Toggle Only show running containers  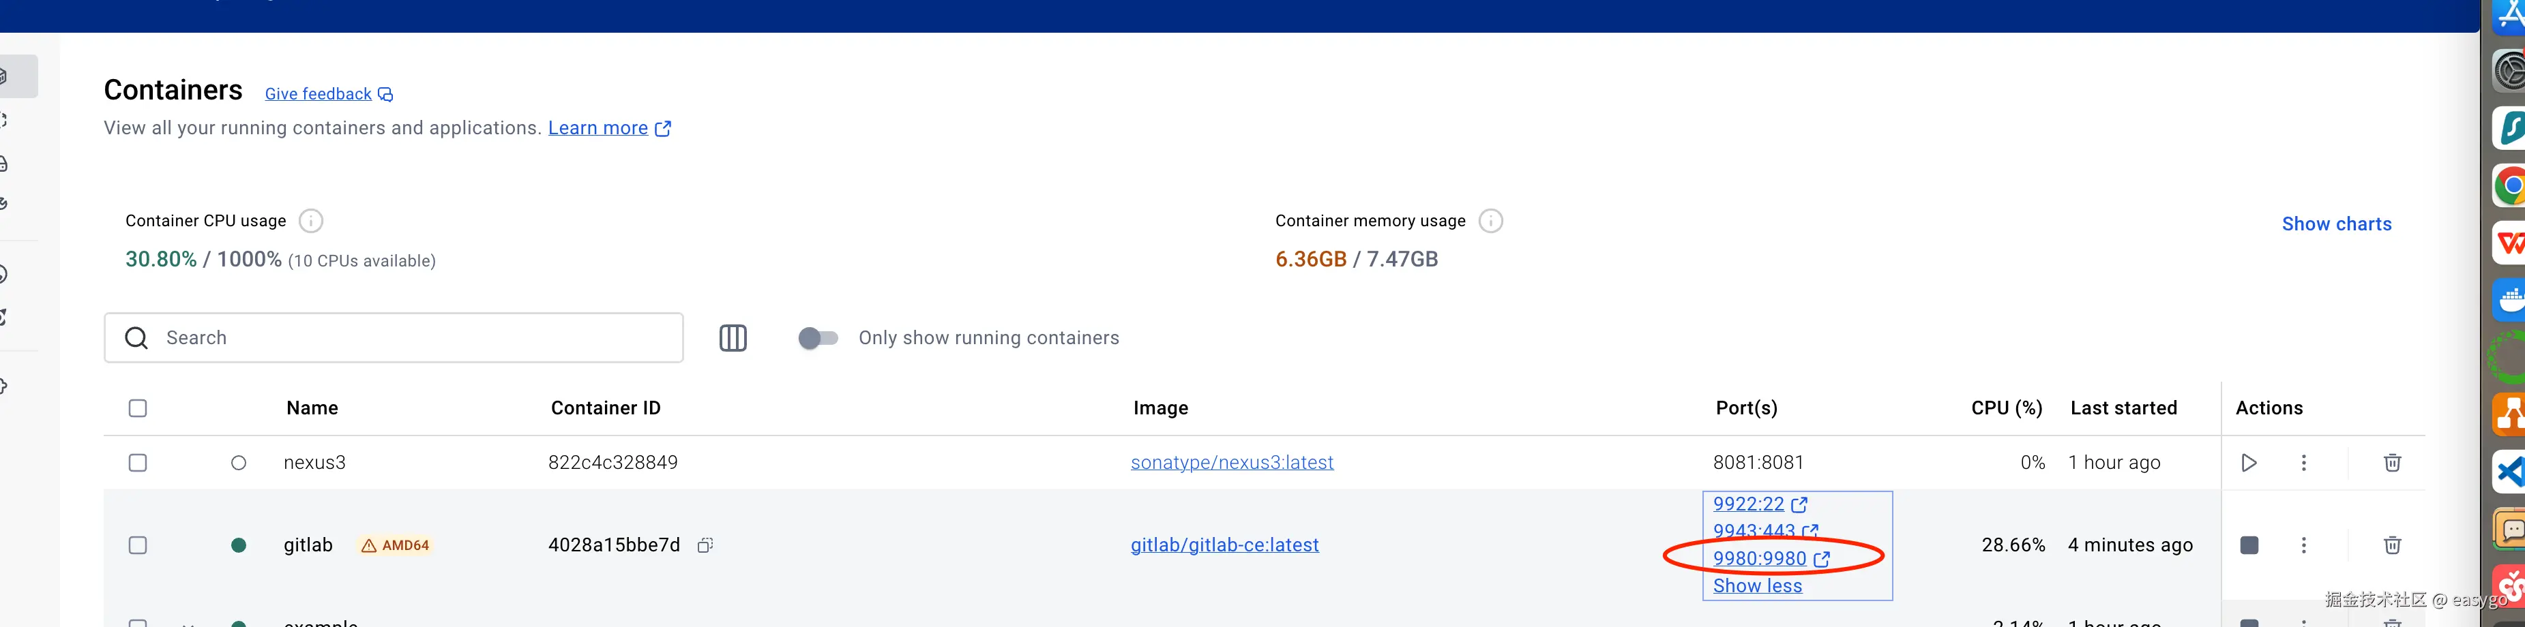tap(818, 338)
